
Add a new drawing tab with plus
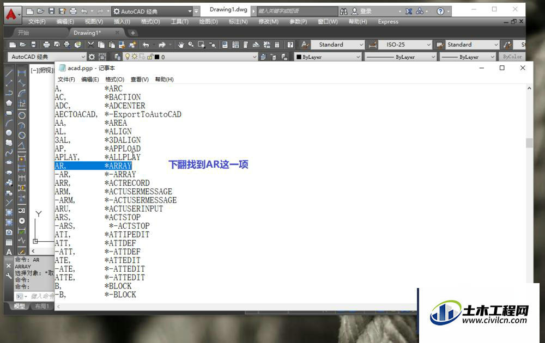point(132,33)
